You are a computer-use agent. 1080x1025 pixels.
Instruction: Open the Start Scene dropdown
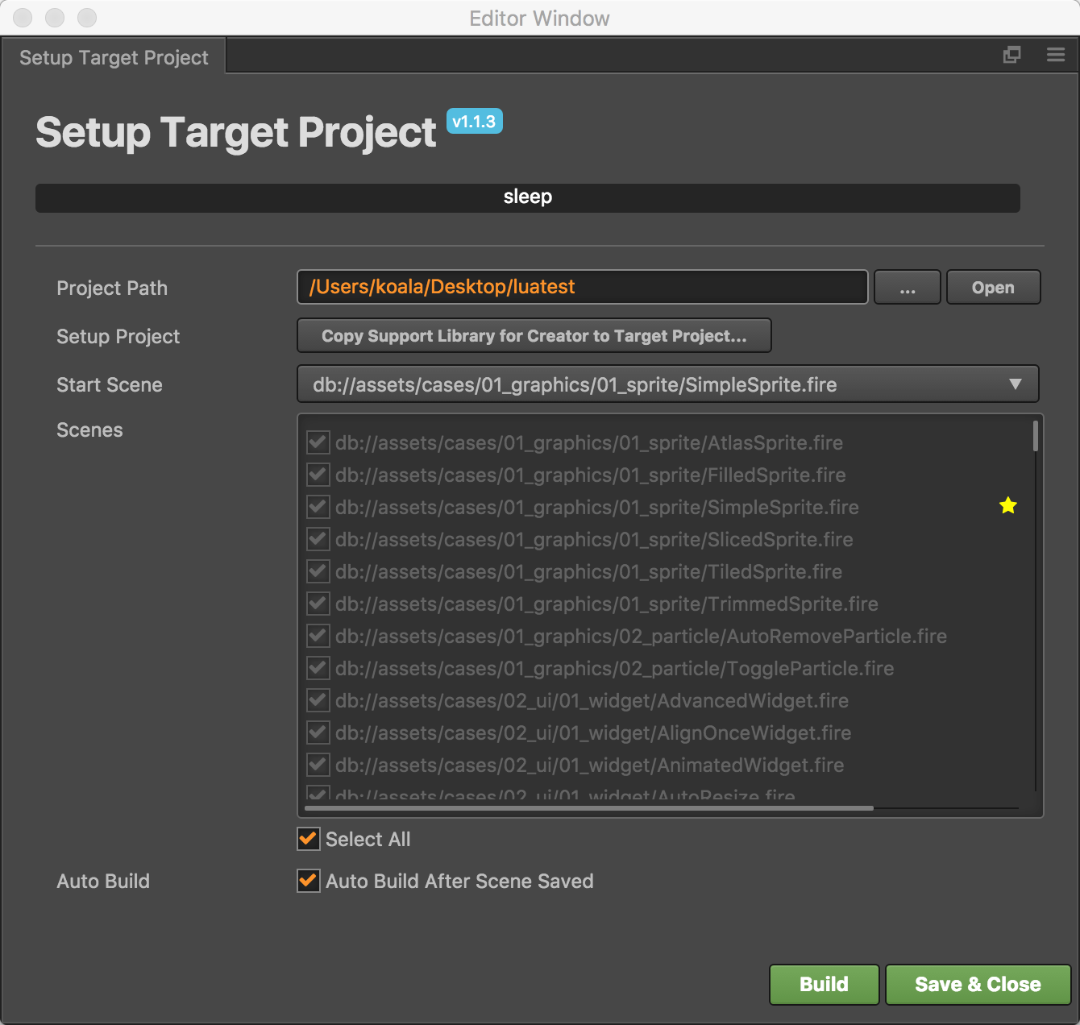(x=668, y=384)
